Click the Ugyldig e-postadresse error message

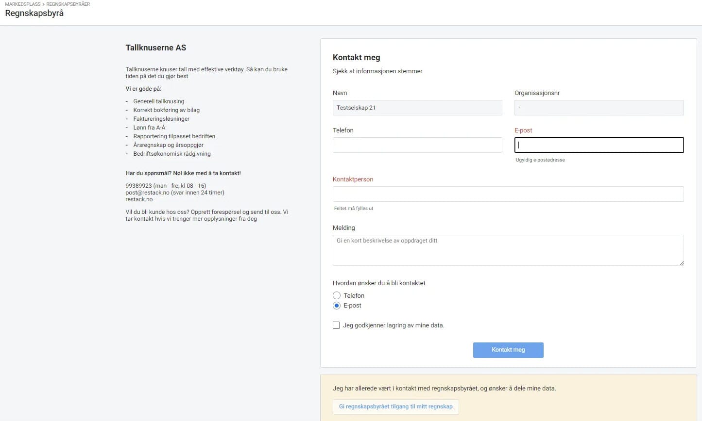point(540,160)
